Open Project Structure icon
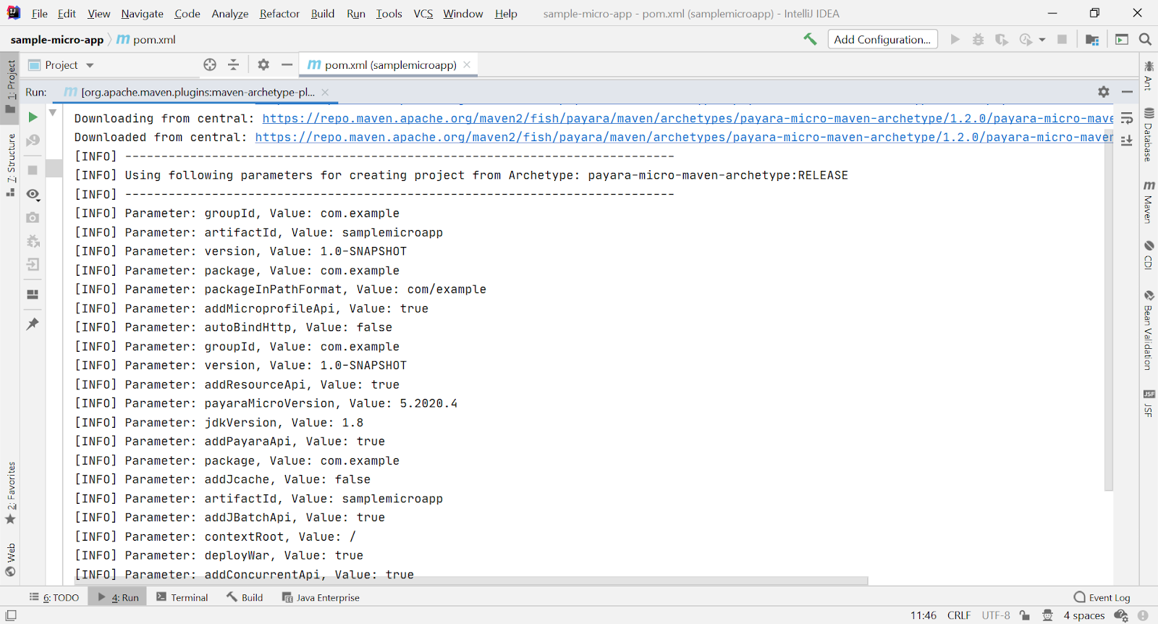Image resolution: width=1158 pixels, height=624 pixels. point(1092,39)
